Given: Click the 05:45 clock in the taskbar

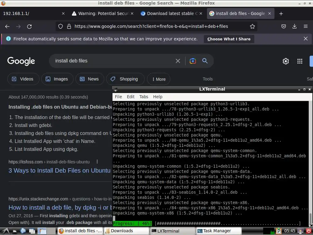Looking at the screenshot, I should 290,231.
